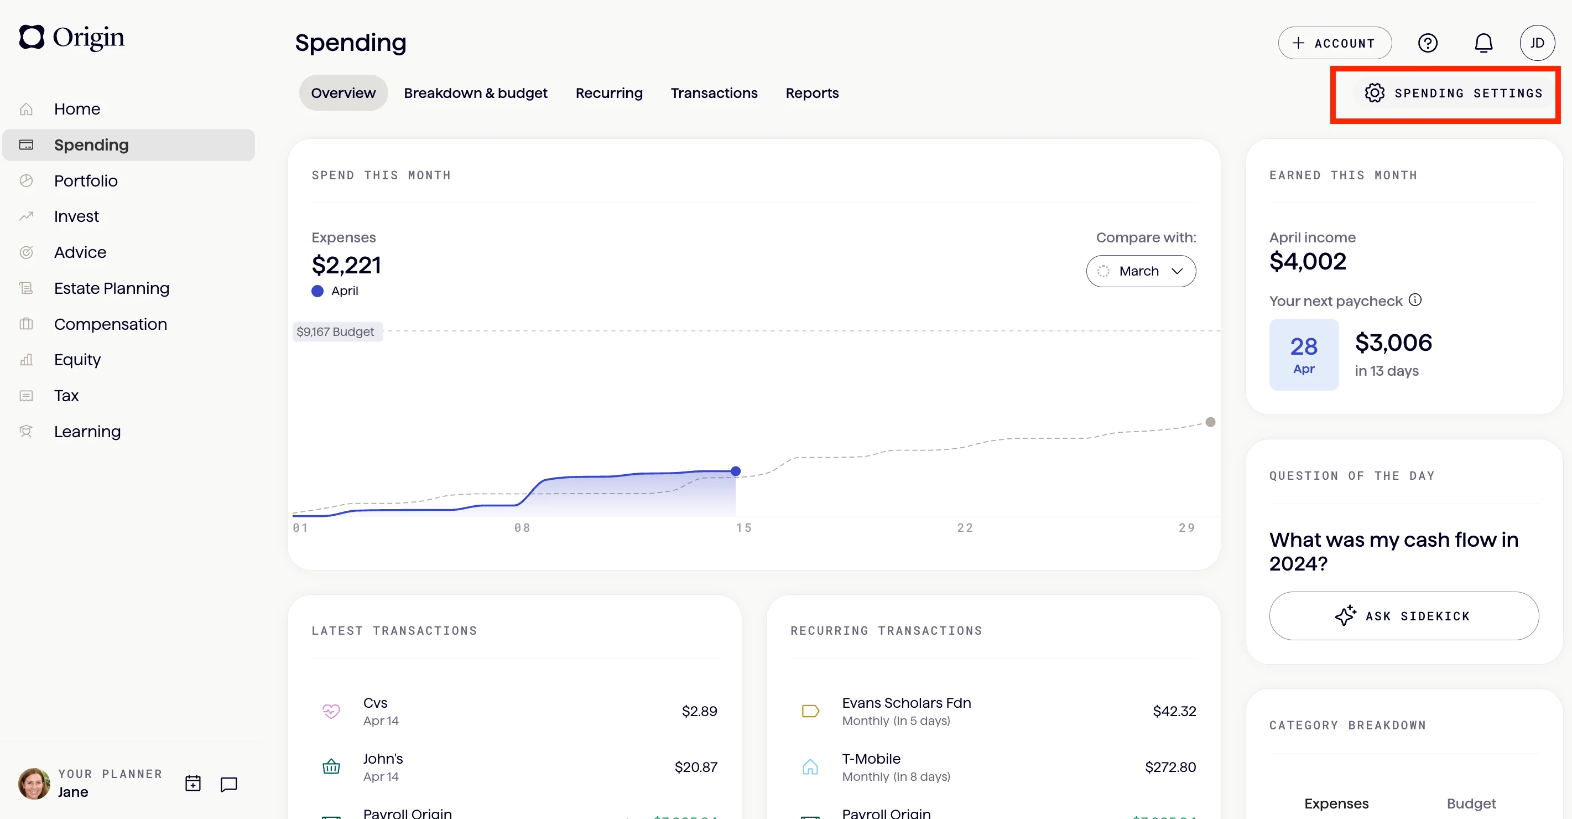Click info icon beside next paycheck

[1415, 300]
